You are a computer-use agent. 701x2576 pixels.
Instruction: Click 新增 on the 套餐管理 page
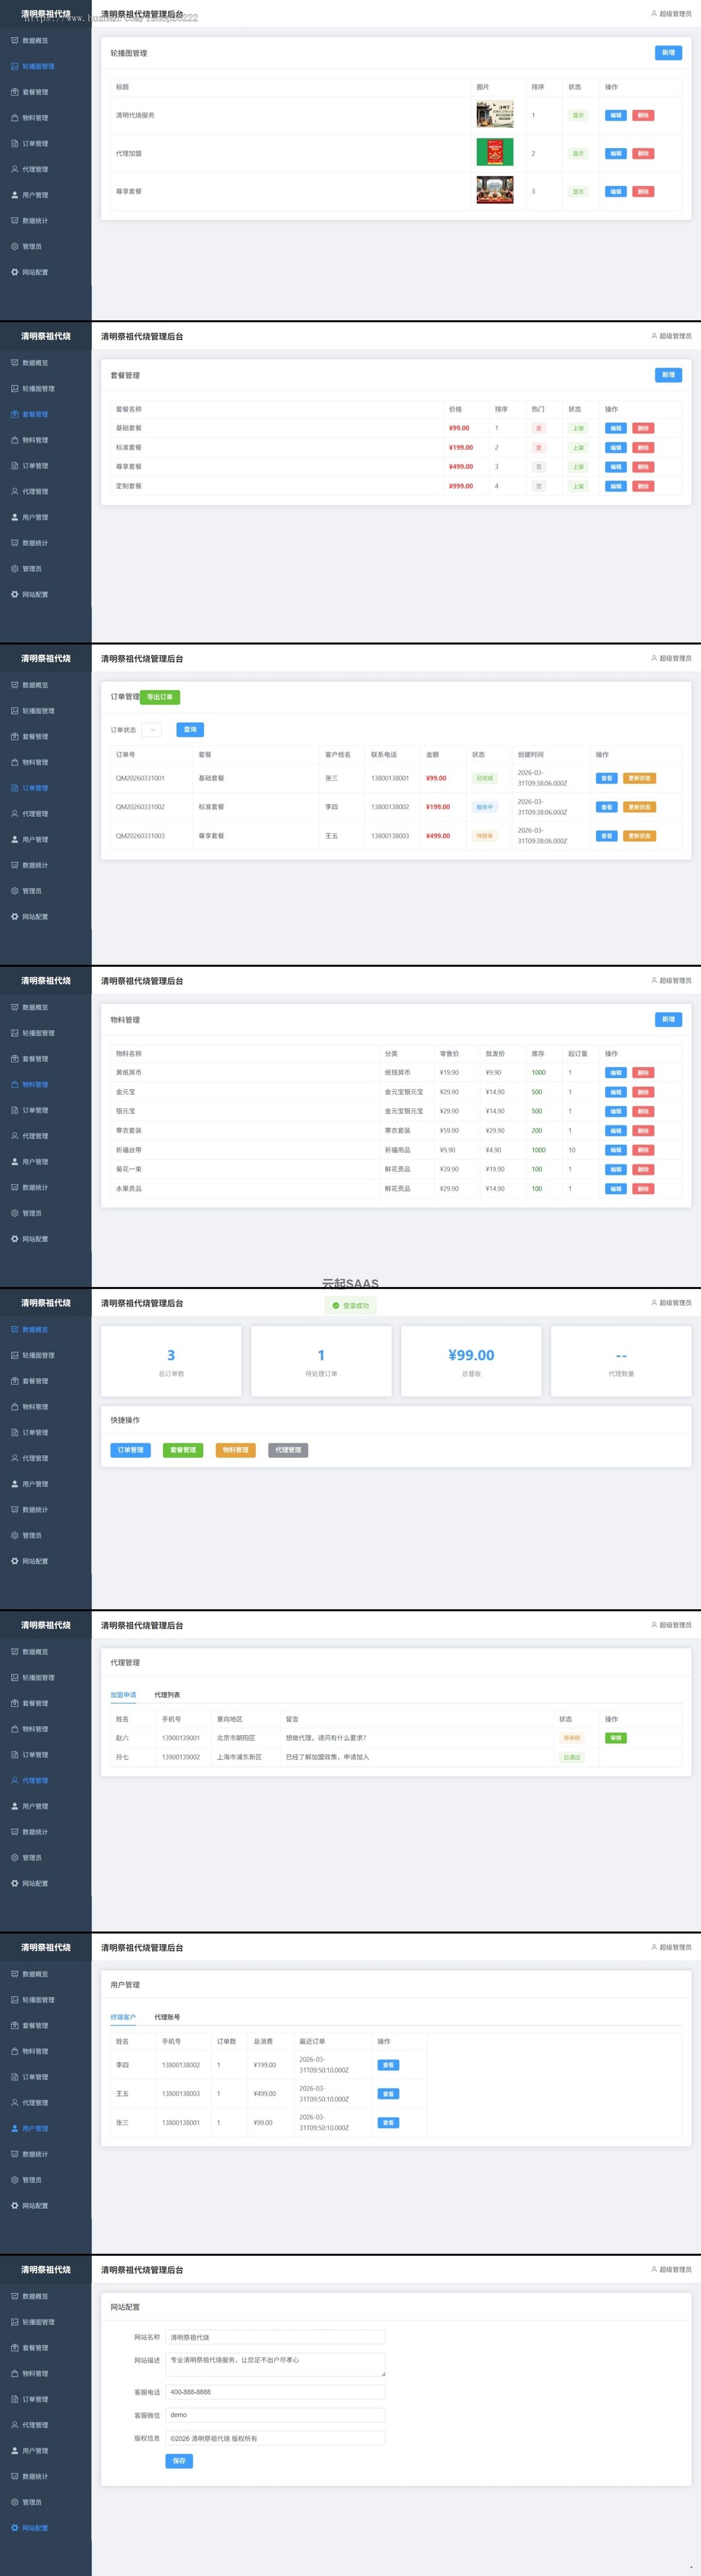click(x=668, y=375)
